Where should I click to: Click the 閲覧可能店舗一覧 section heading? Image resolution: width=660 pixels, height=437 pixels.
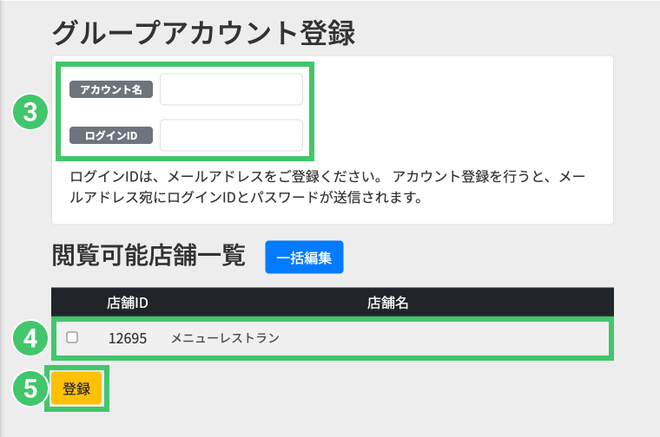click(148, 257)
